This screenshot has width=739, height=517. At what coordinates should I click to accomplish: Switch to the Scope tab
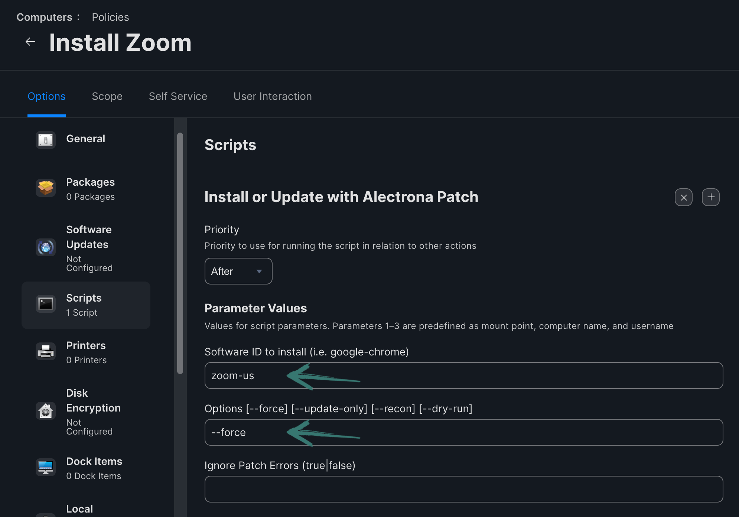(x=107, y=96)
